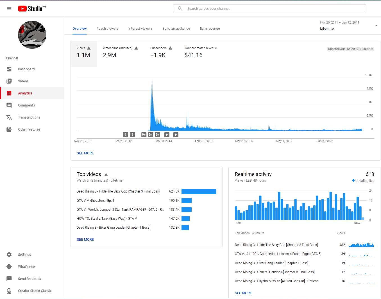Select the estimated revenue $41.16 card
This screenshot has width=381, height=299.
(201, 54)
